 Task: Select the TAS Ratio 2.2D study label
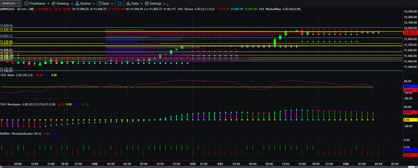pyautogui.click(x=17, y=75)
